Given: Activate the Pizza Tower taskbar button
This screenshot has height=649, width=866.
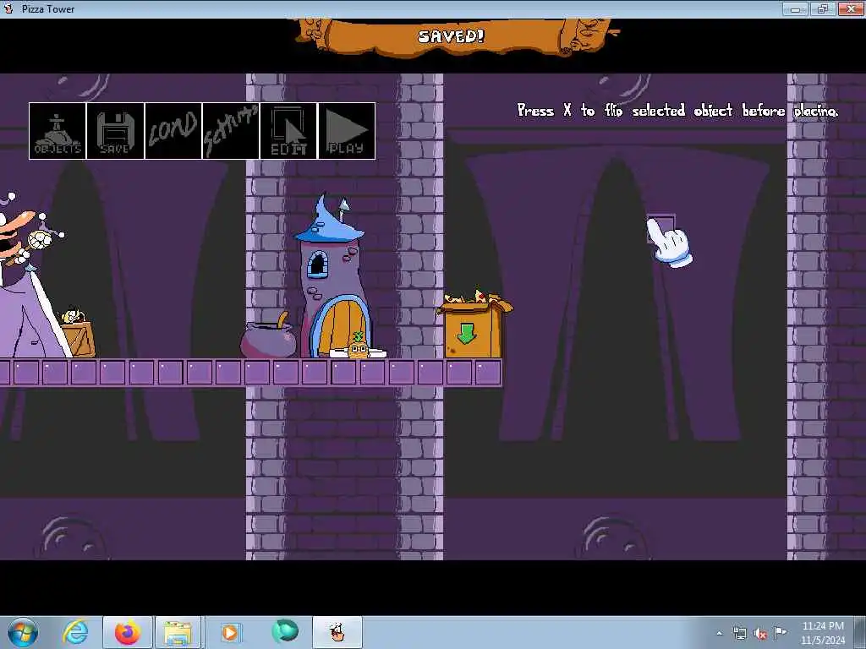Looking at the screenshot, I should pos(337,632).
